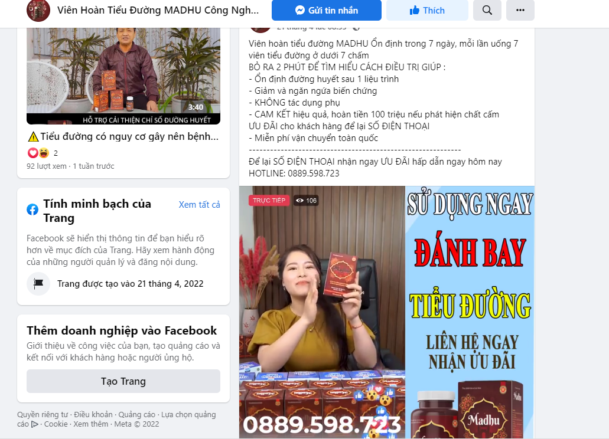The image size is (609, 439).
Task: Like the page with Thích button
Action: tap(427, 10)
